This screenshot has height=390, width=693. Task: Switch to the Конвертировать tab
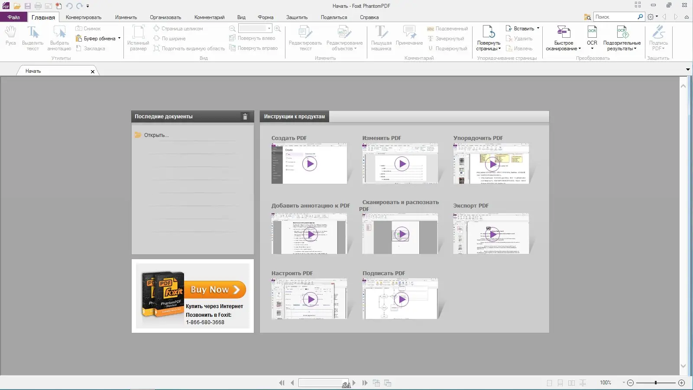tap(84, 17)
